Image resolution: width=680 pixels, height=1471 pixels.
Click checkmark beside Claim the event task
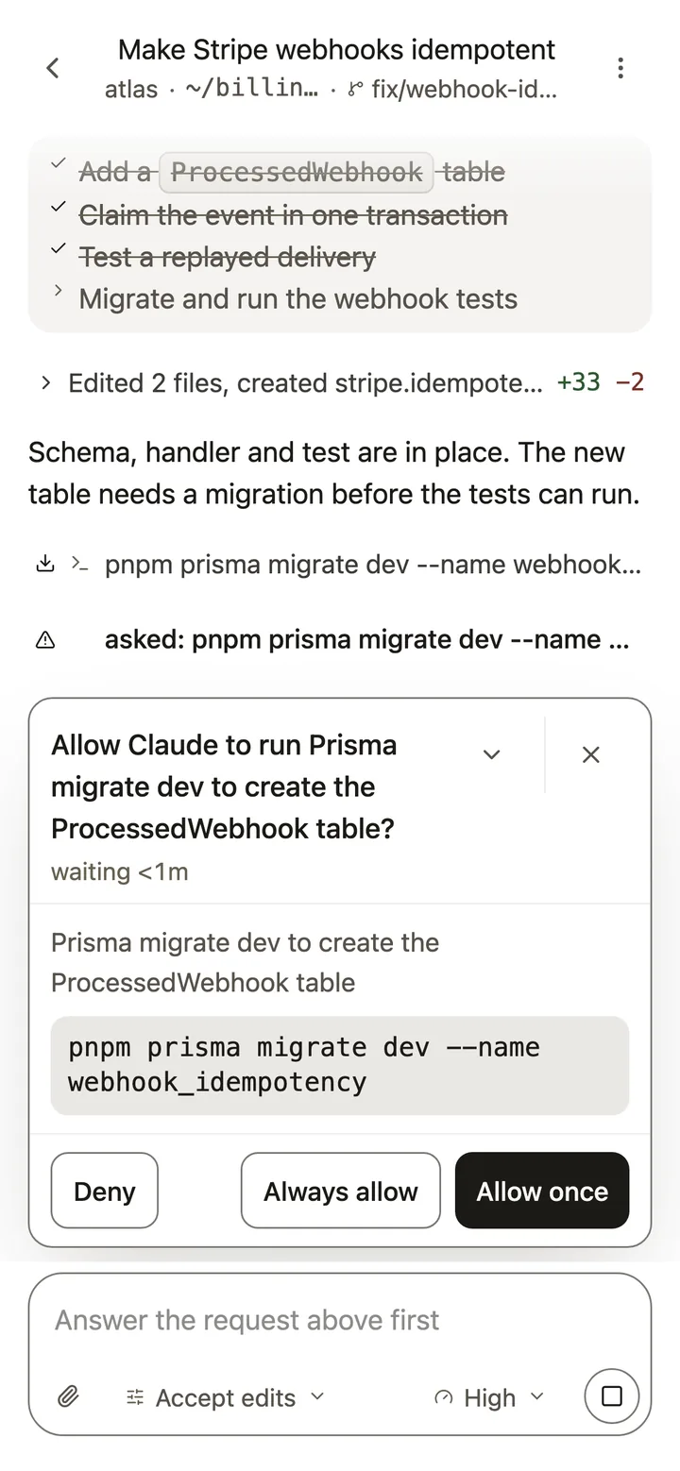[x=59, y=206]
